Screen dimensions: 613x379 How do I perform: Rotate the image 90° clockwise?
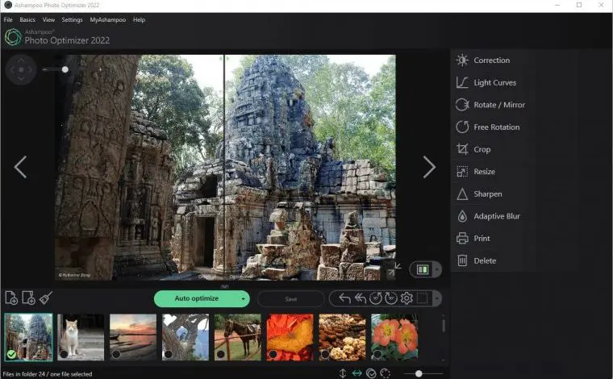391,298
